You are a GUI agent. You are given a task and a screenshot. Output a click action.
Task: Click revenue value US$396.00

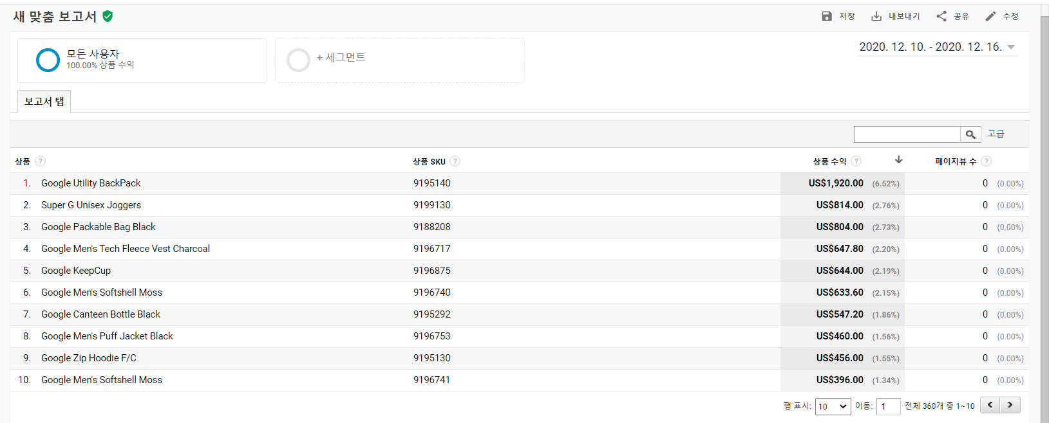[x=840, y=380]
